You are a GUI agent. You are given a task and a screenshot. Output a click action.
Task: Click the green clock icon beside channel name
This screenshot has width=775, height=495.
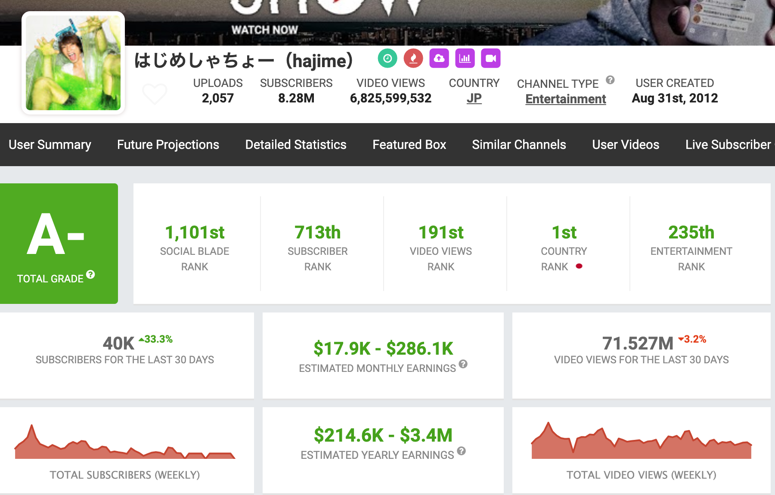[387, 59]
